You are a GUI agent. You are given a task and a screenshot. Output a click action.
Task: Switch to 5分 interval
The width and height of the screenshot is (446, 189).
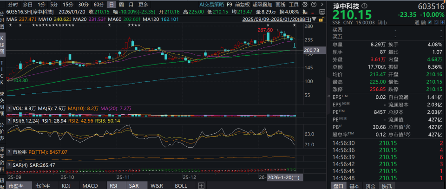(x=53, y=5)
